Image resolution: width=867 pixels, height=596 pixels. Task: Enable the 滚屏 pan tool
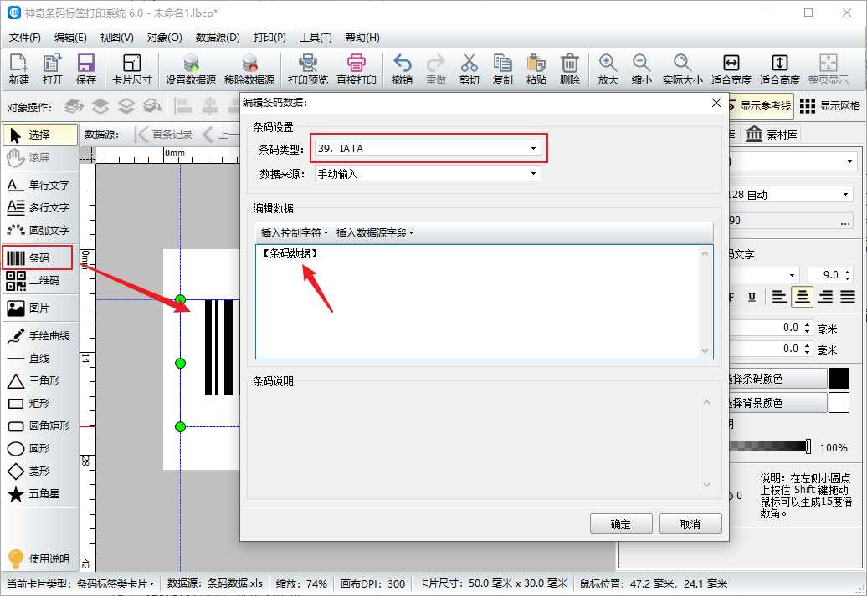(x=40, y=157)
